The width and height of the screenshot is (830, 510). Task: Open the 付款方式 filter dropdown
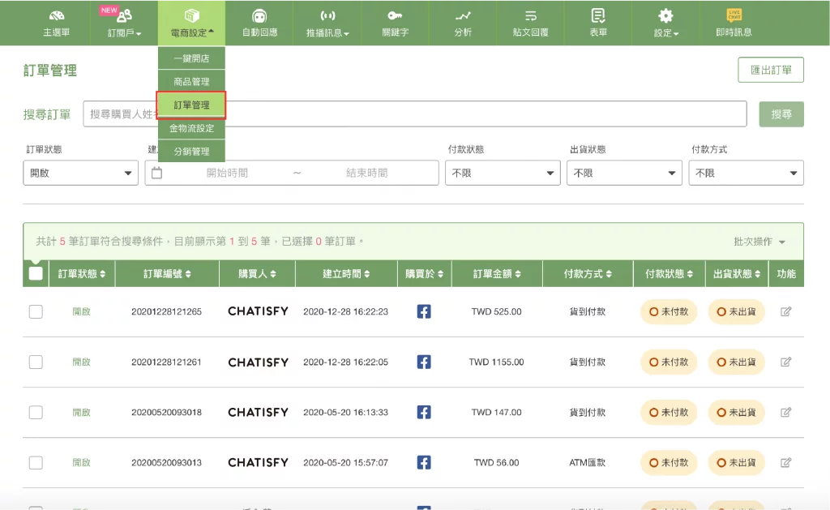(x=746, y=173)
